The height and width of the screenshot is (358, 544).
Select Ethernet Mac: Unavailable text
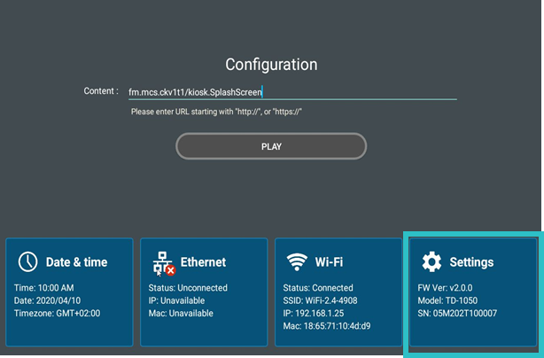pos(181,314)
